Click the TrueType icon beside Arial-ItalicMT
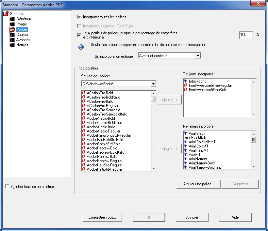The image size is (268, 231). point(185,150)
